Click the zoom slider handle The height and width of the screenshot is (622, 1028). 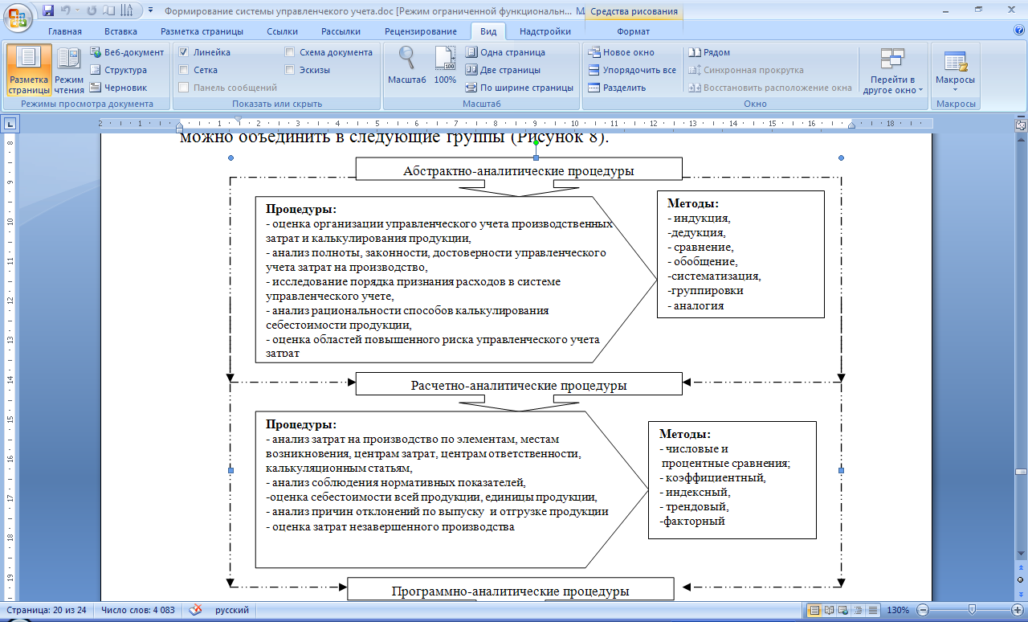point(973,610)
